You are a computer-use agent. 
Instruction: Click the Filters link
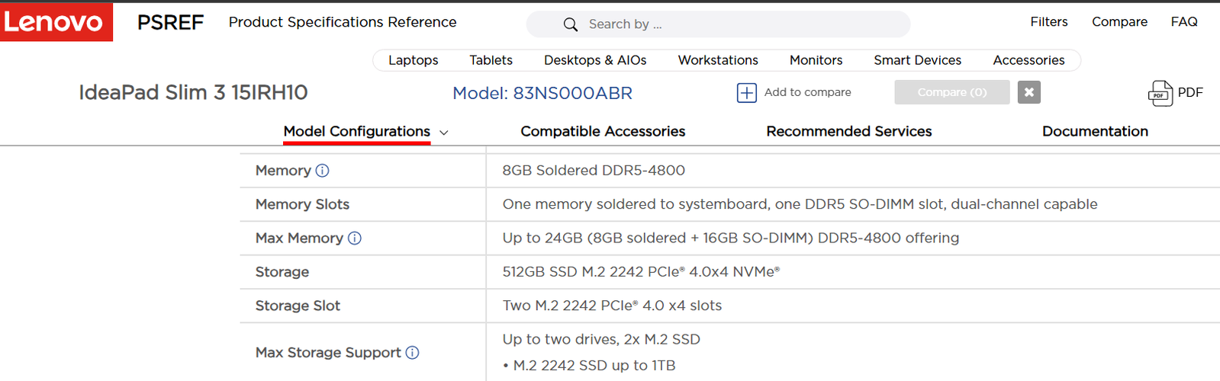[x=1049, y=22]
